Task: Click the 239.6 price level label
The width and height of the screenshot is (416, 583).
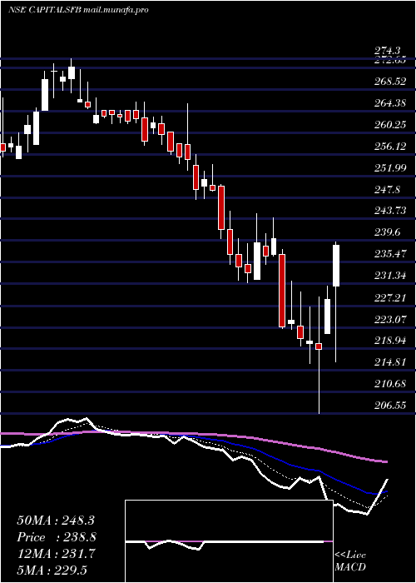Action: (388, 232)
